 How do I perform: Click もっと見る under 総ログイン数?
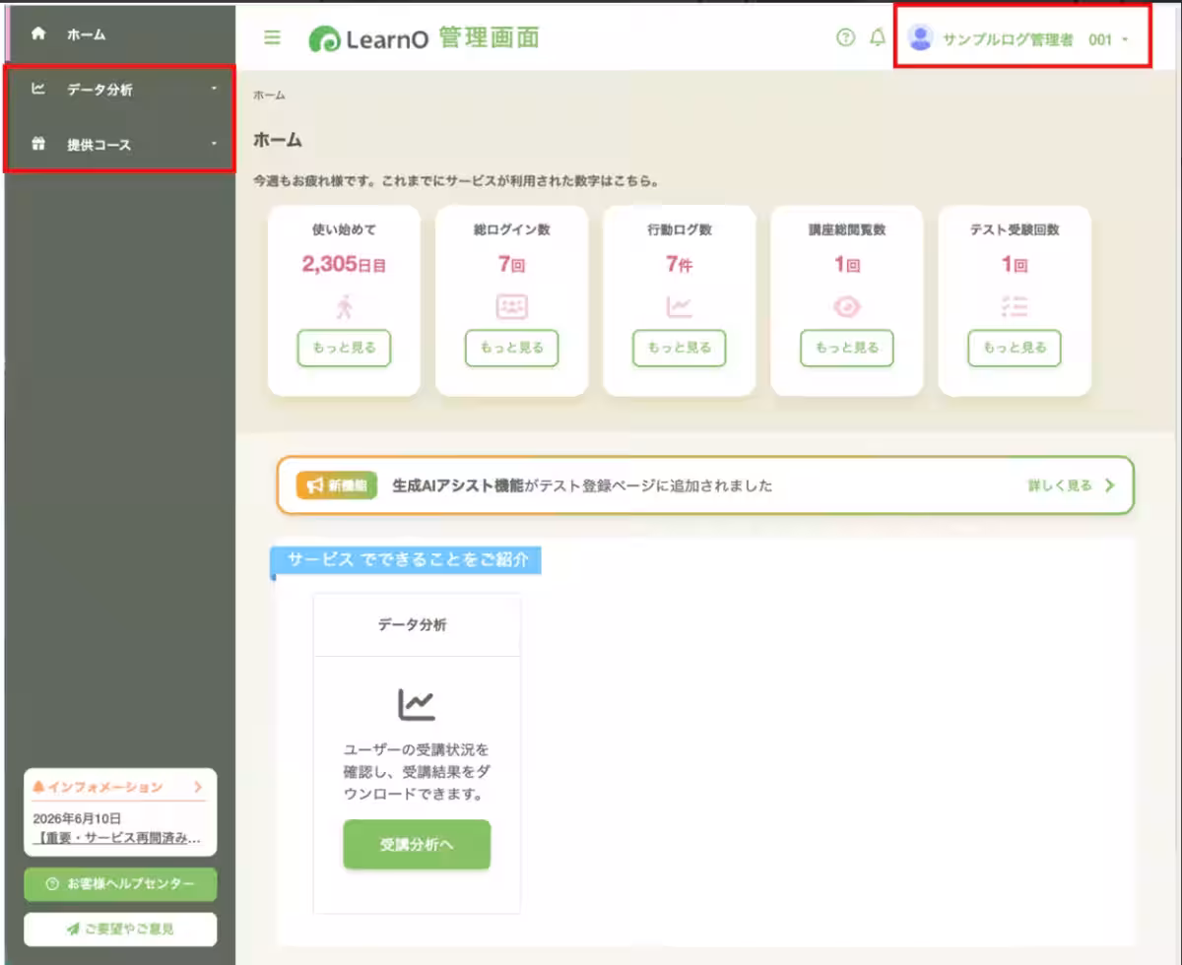point(511,348)
